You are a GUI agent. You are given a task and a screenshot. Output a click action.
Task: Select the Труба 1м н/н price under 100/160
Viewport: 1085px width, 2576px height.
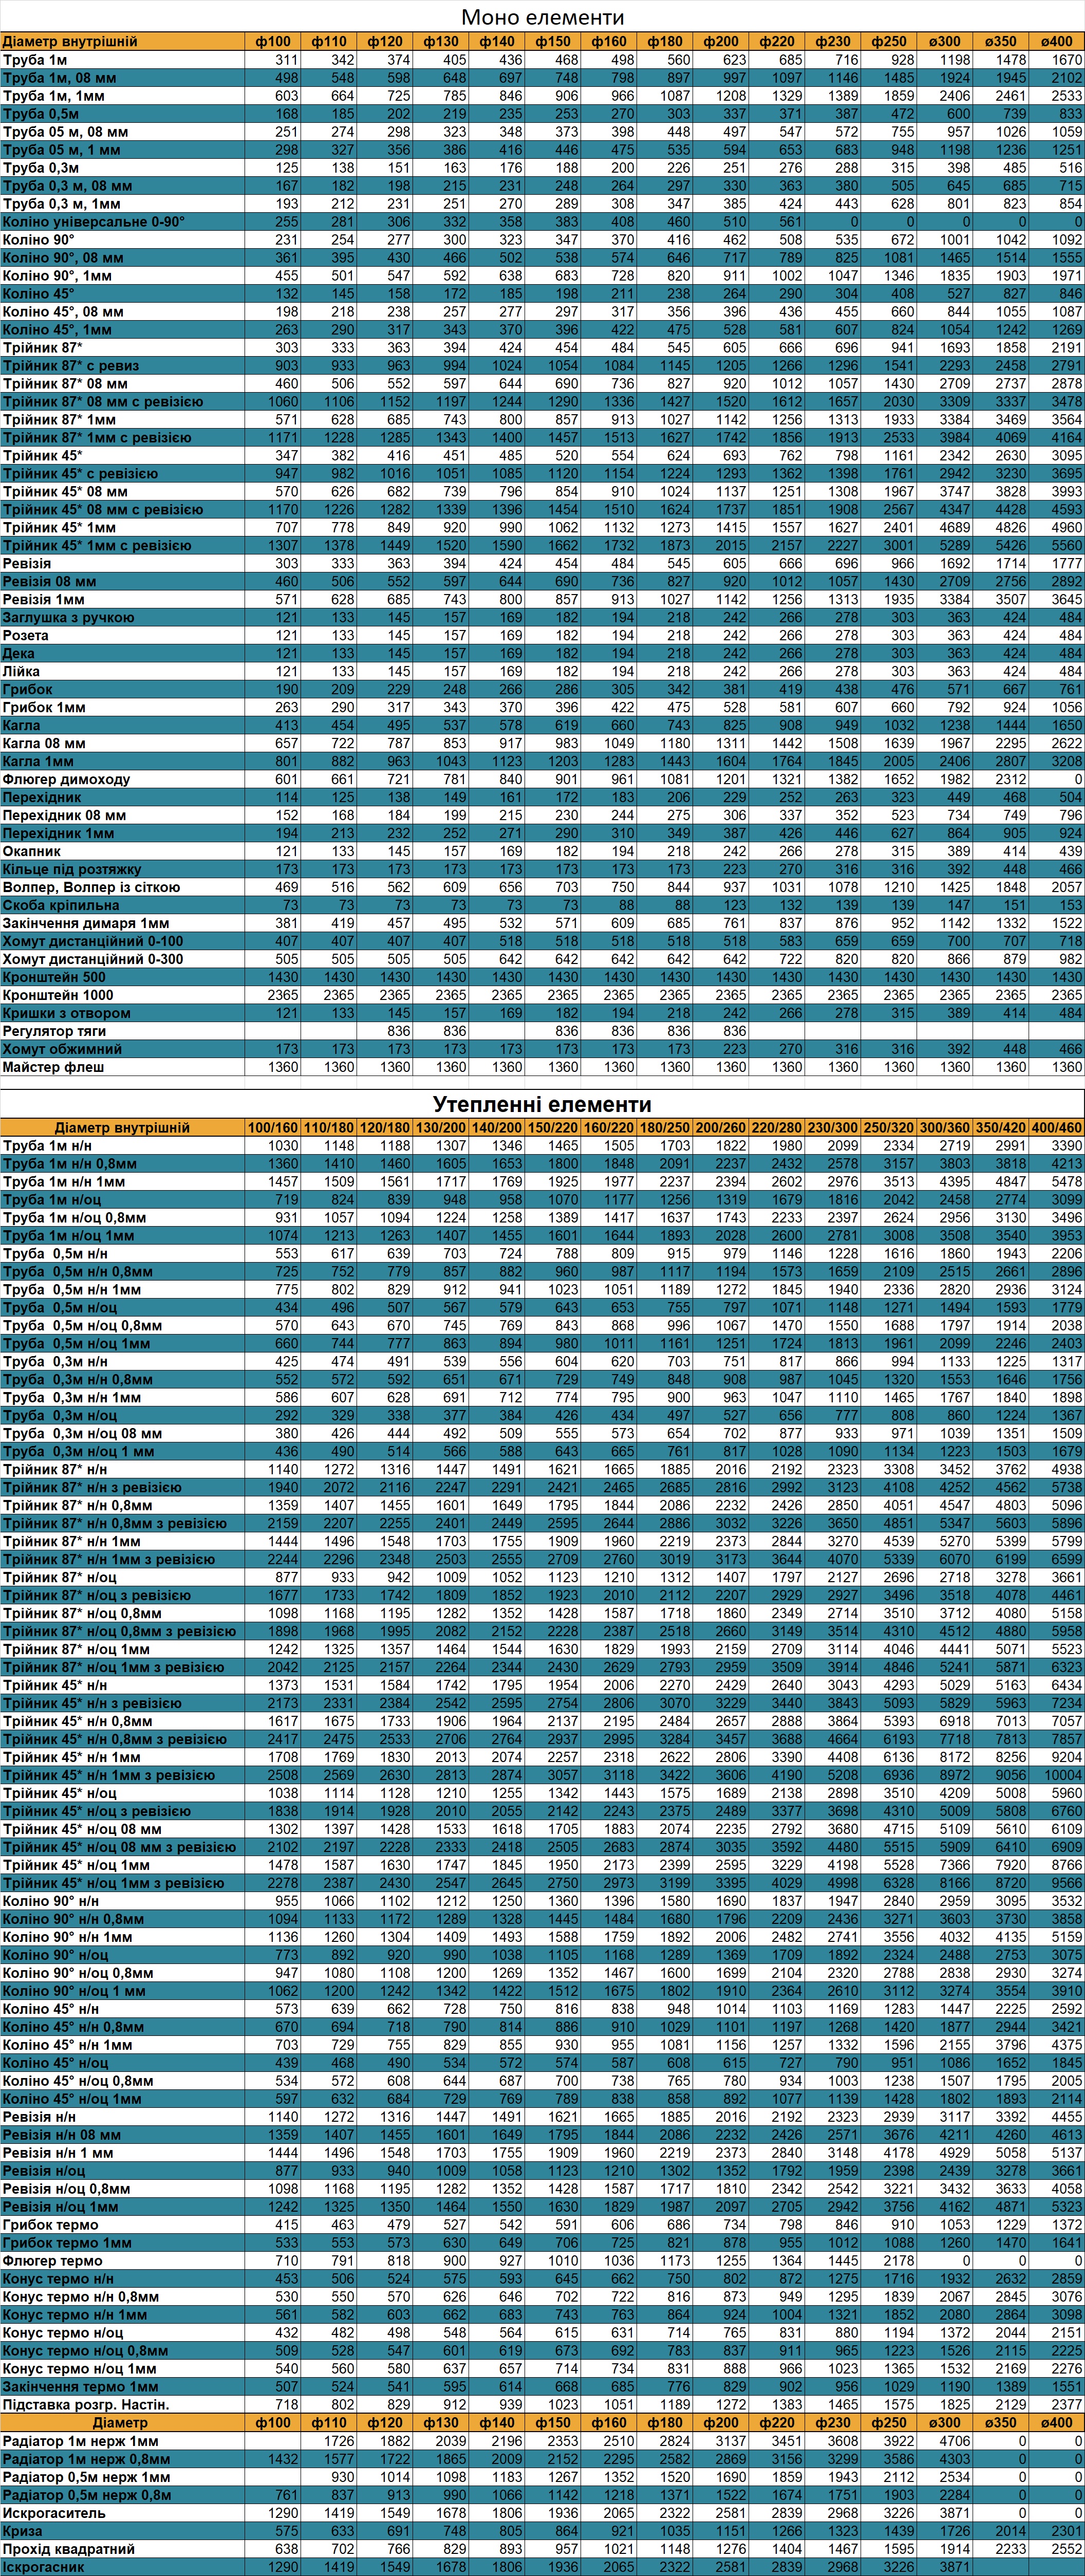(x=283, y=1146)
